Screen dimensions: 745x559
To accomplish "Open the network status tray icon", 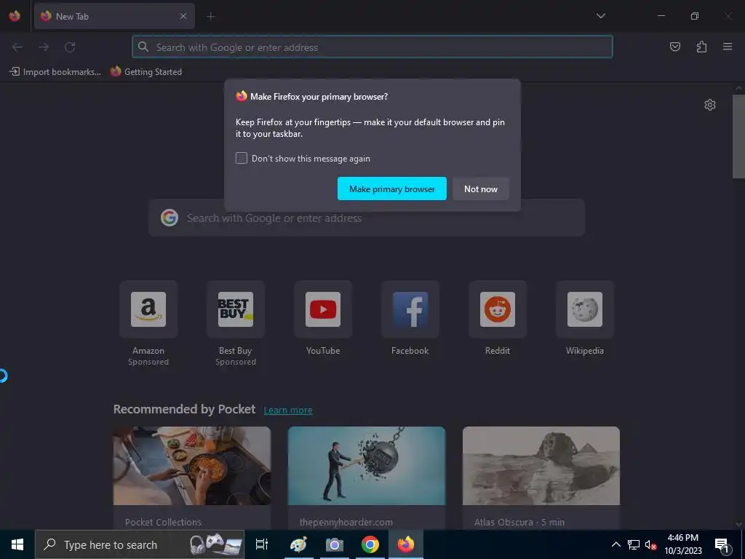I will pyautogui.click(x=634, y=544).
